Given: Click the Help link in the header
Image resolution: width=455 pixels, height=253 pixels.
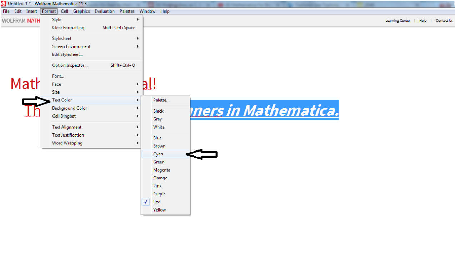Looking at the screenshot, I should (x=423, y=20).
